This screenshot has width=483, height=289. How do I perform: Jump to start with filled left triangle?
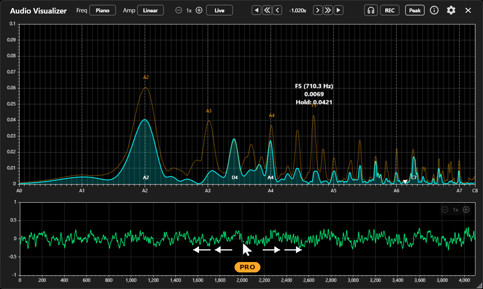coord(256,10)
